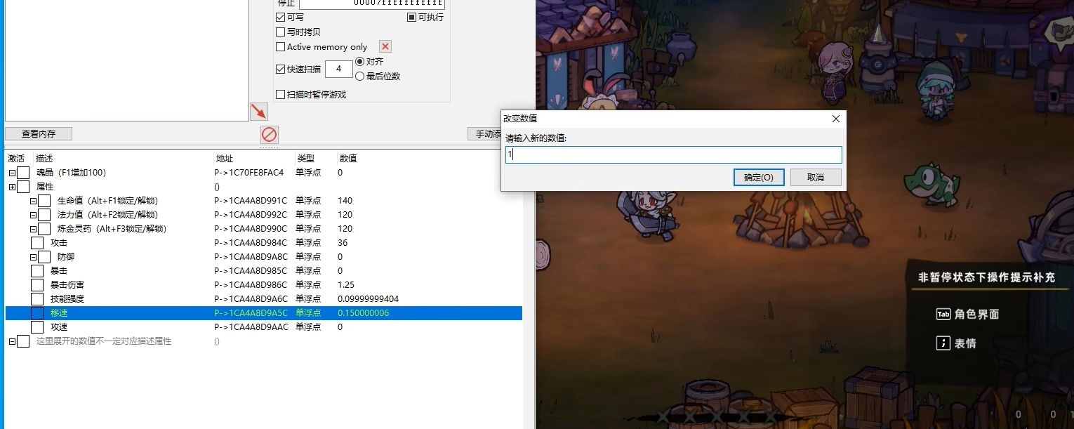Select the 对齐 radio button

click(360, 62)
